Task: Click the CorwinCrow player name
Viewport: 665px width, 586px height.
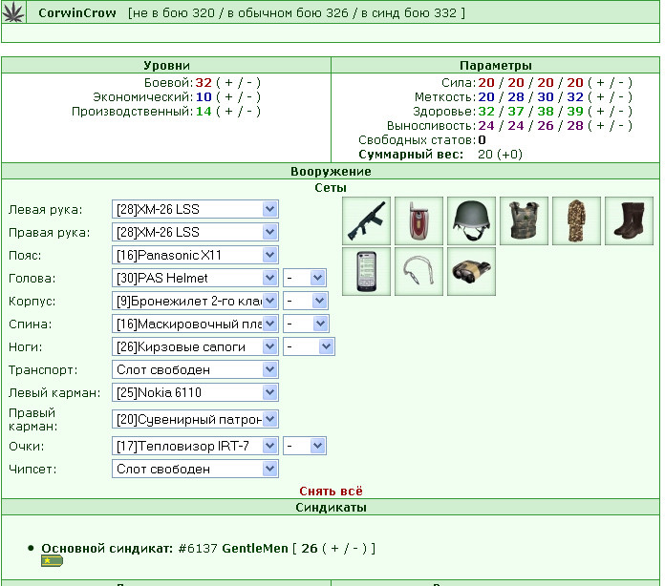Action: coord(77,13)
